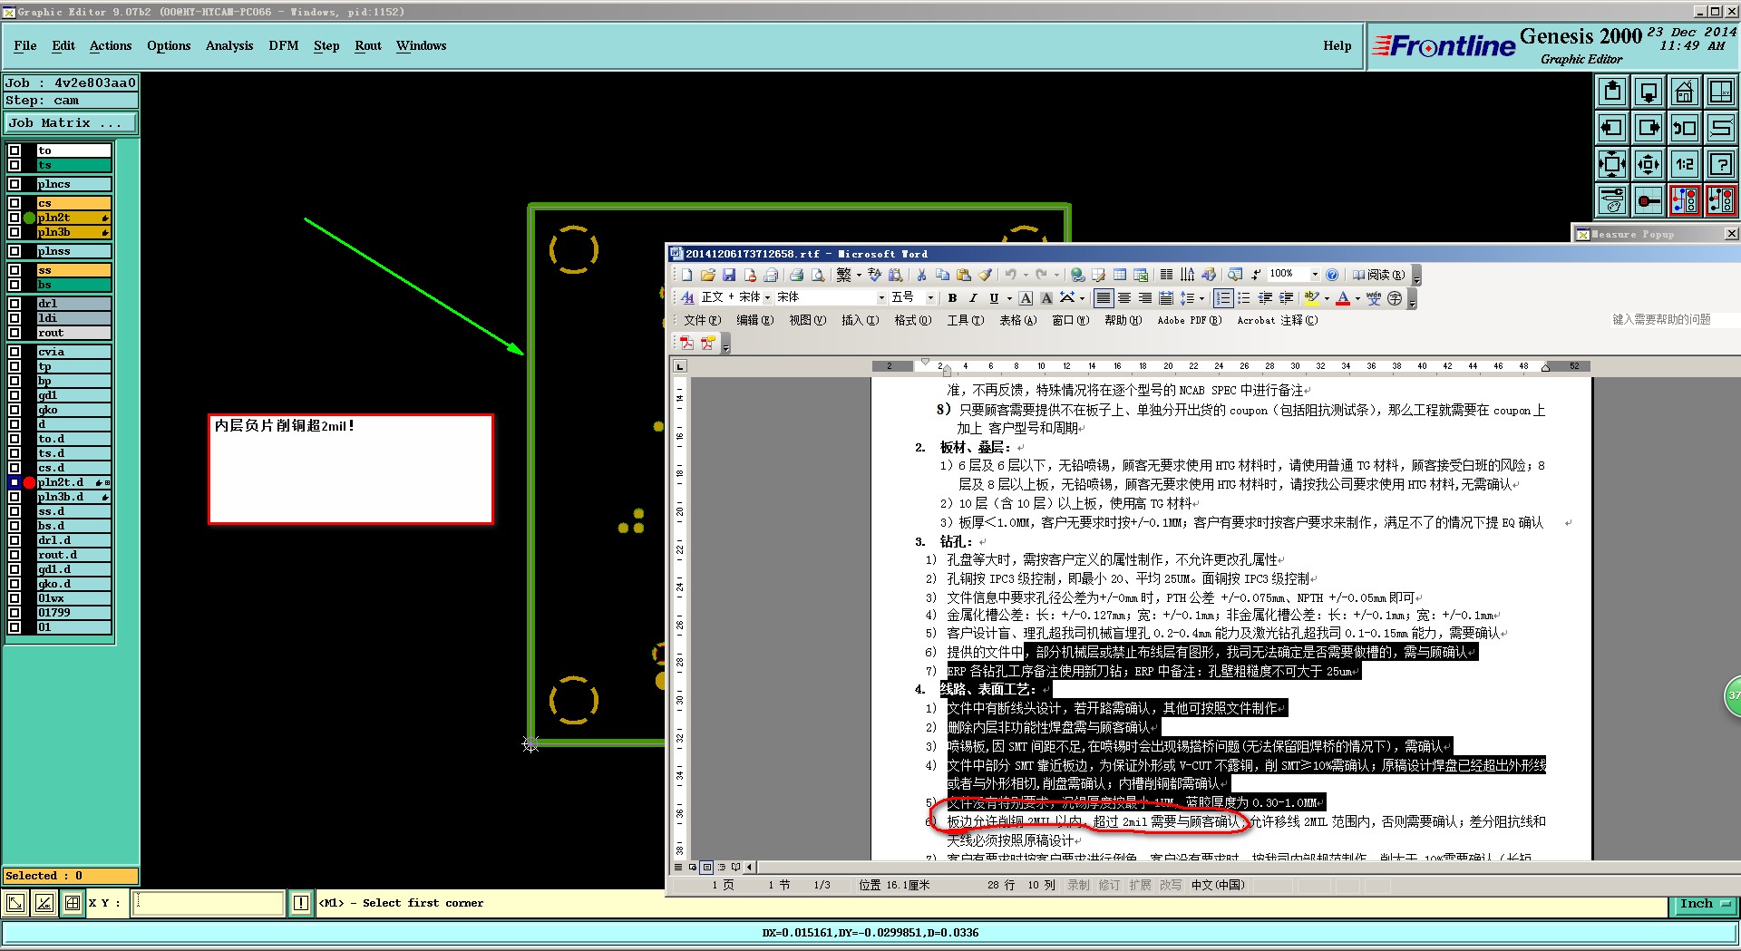The height and width of the screenshot is (951, 1741).
Task: Click Italic button in Word toolbar
Action: coord(973,298)
